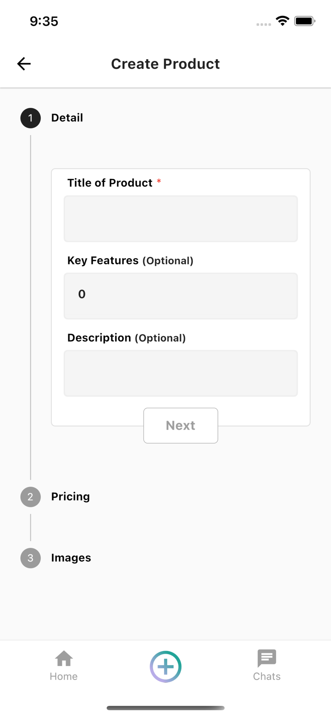Switch to Chats tab text label
Image resolution: width=331 pixels, height=717 pixels.
(x=267, y=676)
